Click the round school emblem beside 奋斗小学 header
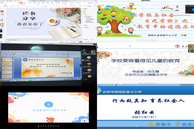This screenshot has height=129, width=194. (x=99, y=90)
